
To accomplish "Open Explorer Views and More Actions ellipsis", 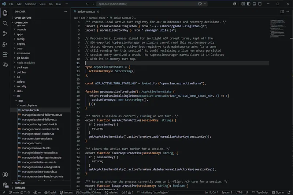I will (x=66, y=12).
